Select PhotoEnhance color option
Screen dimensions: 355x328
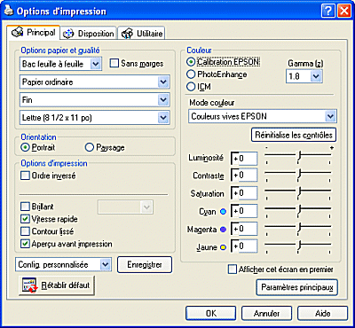coord(191,74)
